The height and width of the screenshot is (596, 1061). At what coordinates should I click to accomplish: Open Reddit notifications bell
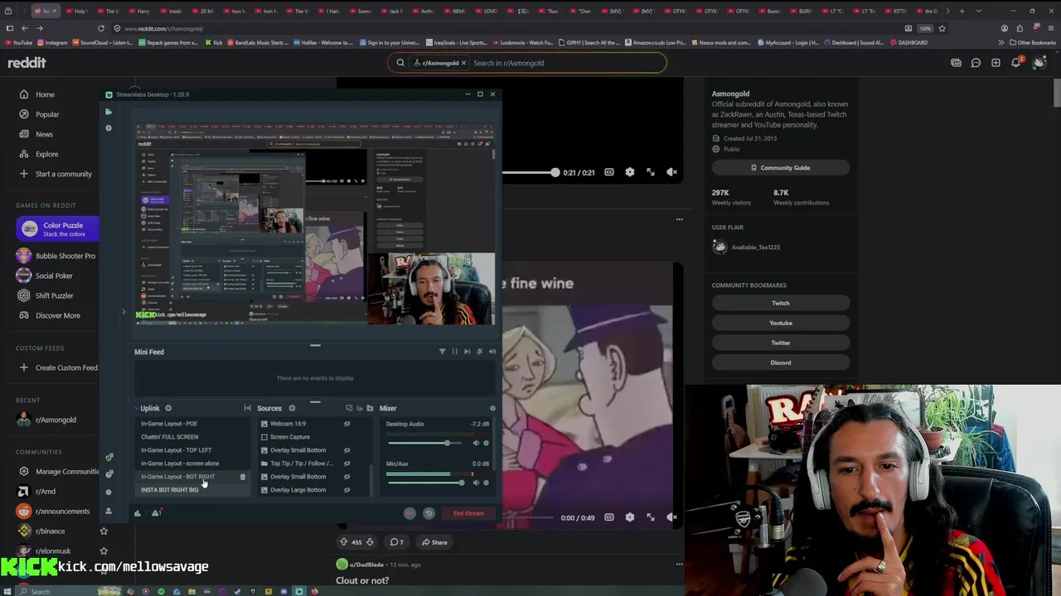click(1016, 63)
